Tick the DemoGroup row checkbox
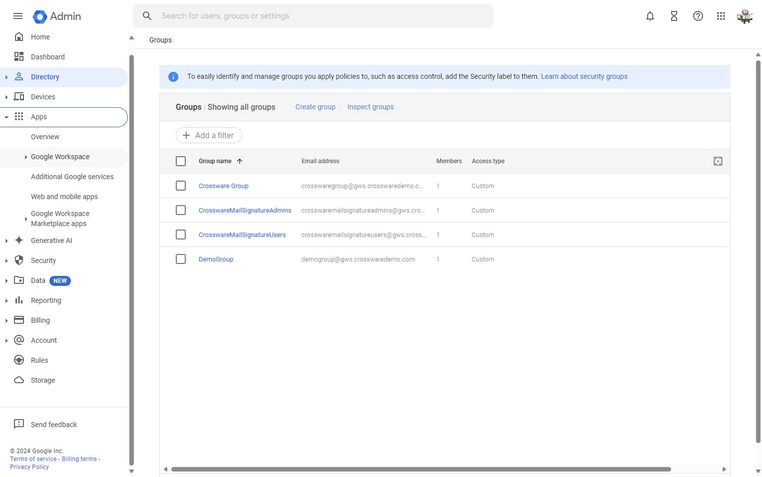 click(x=181, y=259)
